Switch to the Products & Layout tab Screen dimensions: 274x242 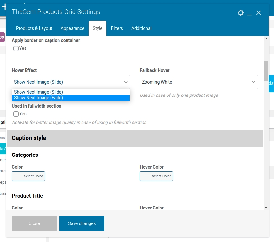pyautogui.click(x=34, y=28)
